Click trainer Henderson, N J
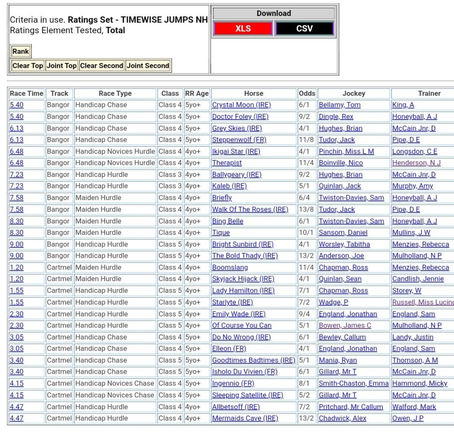Viewport: 454px width, 434px height. (416, 163)
